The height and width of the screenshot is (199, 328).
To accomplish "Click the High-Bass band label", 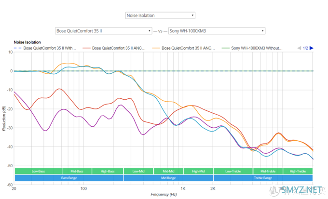I will click(108, 171).
